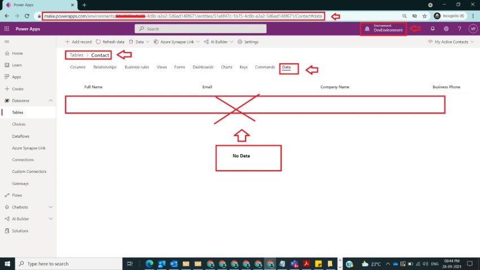
Task: Switch to the Charts tab
Action: tap(226, 67)
